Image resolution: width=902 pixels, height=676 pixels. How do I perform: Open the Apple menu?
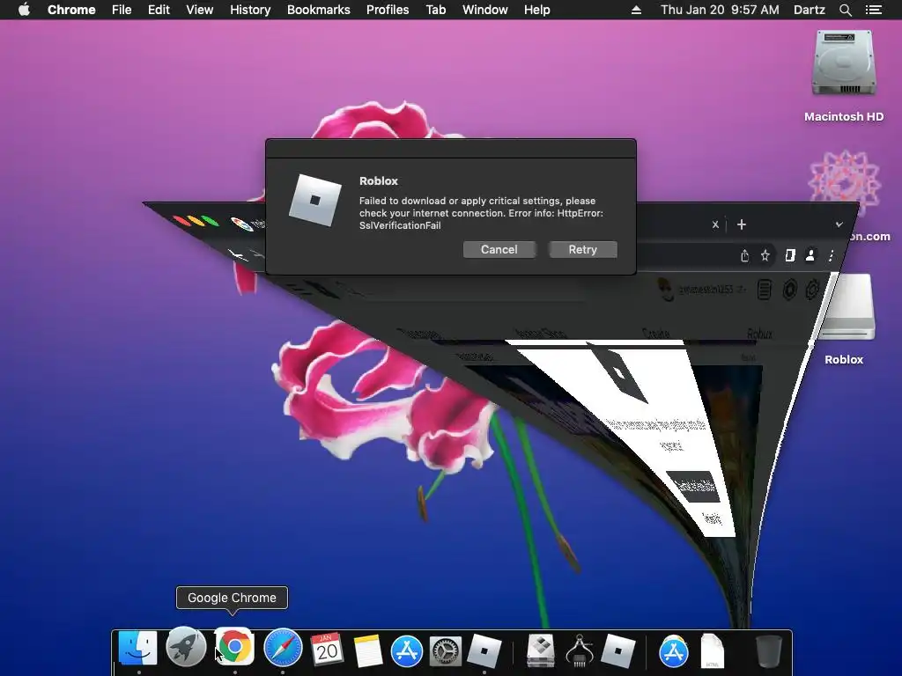[x=24, y=10]
